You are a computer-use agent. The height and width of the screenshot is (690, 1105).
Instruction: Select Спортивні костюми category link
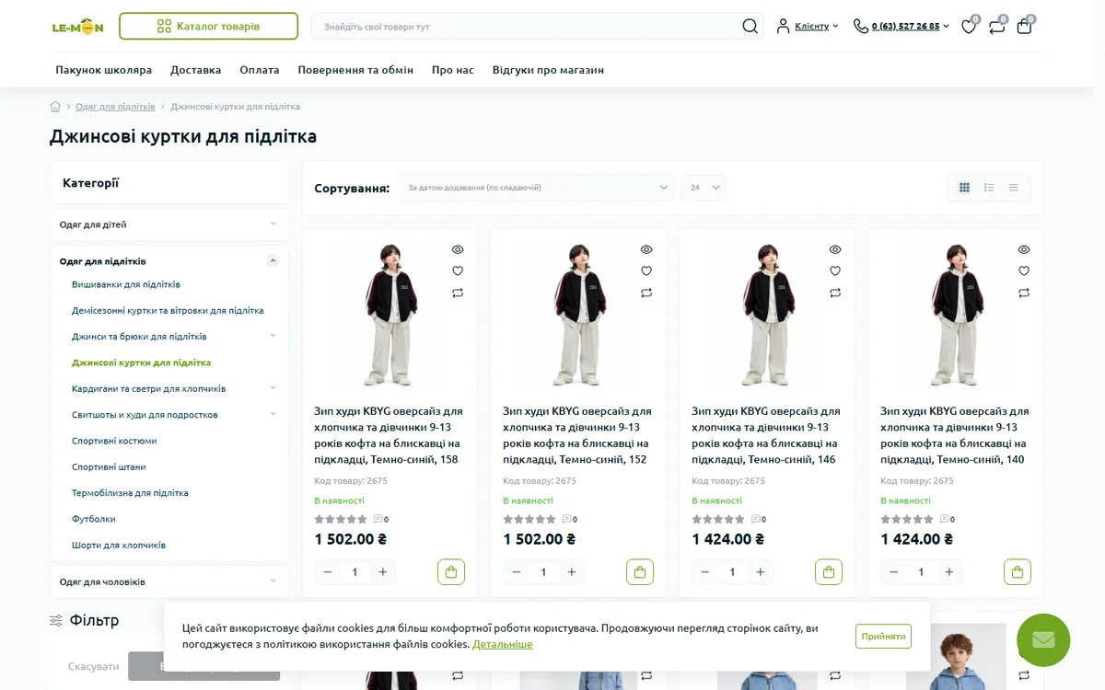pyautogui.click(x=114, y=441)
